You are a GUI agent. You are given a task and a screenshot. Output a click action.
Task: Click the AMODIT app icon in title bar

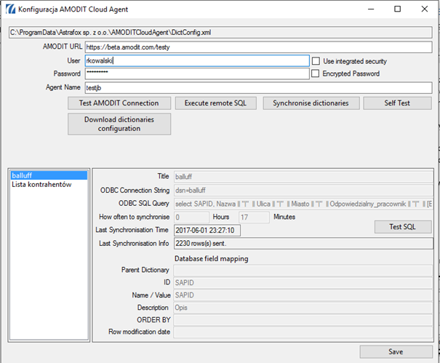click(10, 9)
